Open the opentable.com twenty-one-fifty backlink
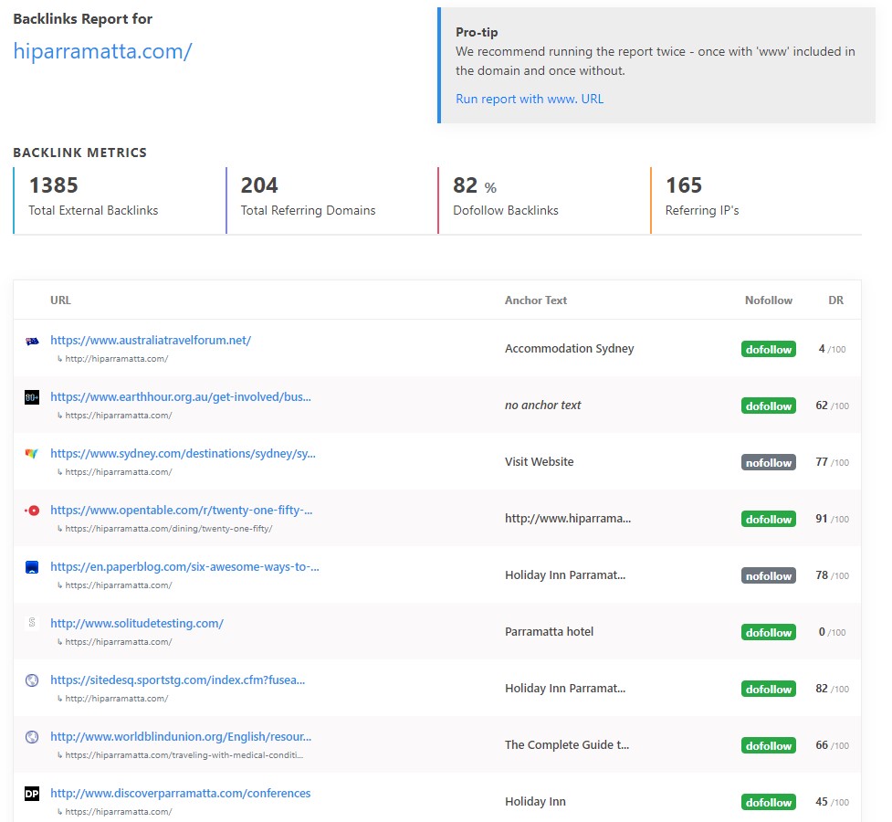 point(182,510)
